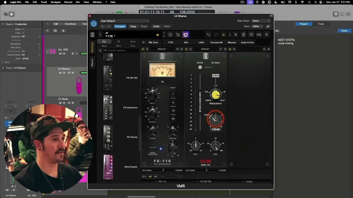Bypass the FG-DS module power button
Image resolution: width=353 pixels, height=198 pixels.
(x=186, y=49)
